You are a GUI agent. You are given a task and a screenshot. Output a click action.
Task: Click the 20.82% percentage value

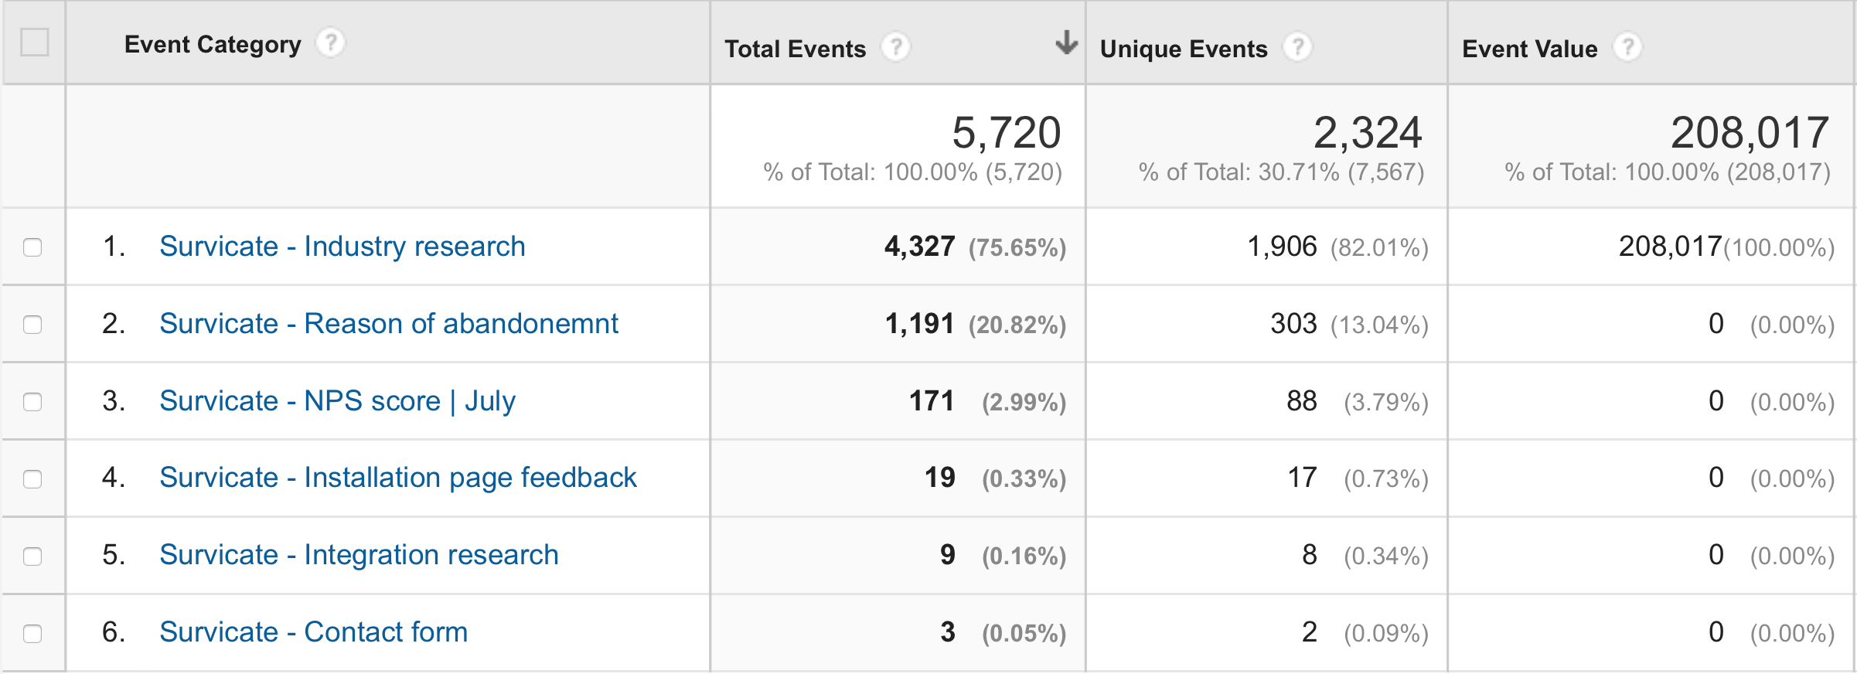[1017, 325]
